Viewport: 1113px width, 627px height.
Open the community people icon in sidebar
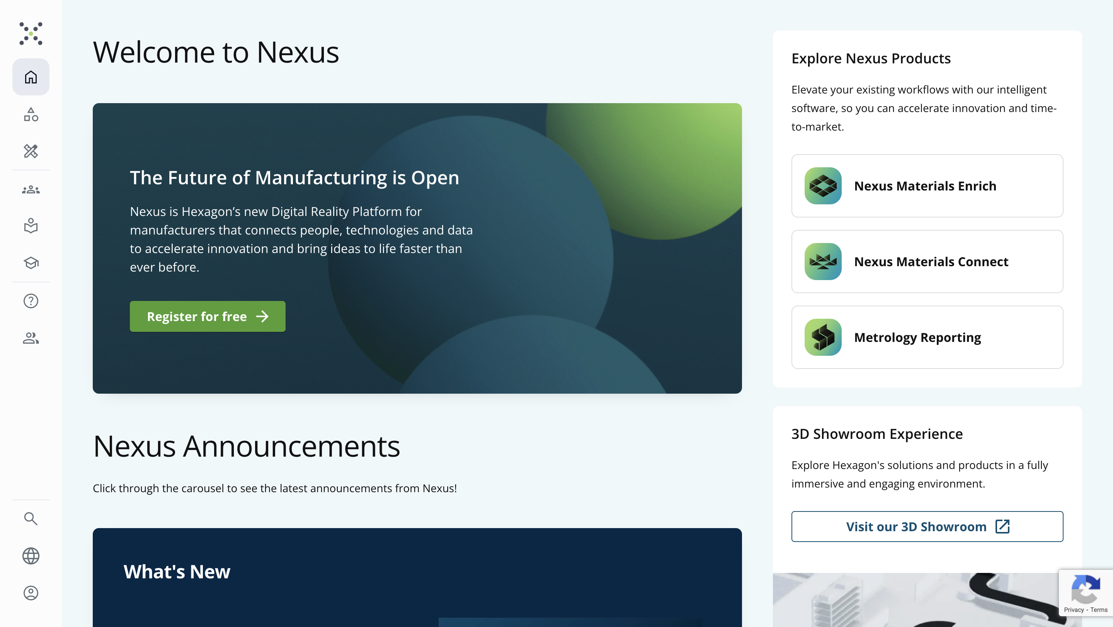click(31, 189)
